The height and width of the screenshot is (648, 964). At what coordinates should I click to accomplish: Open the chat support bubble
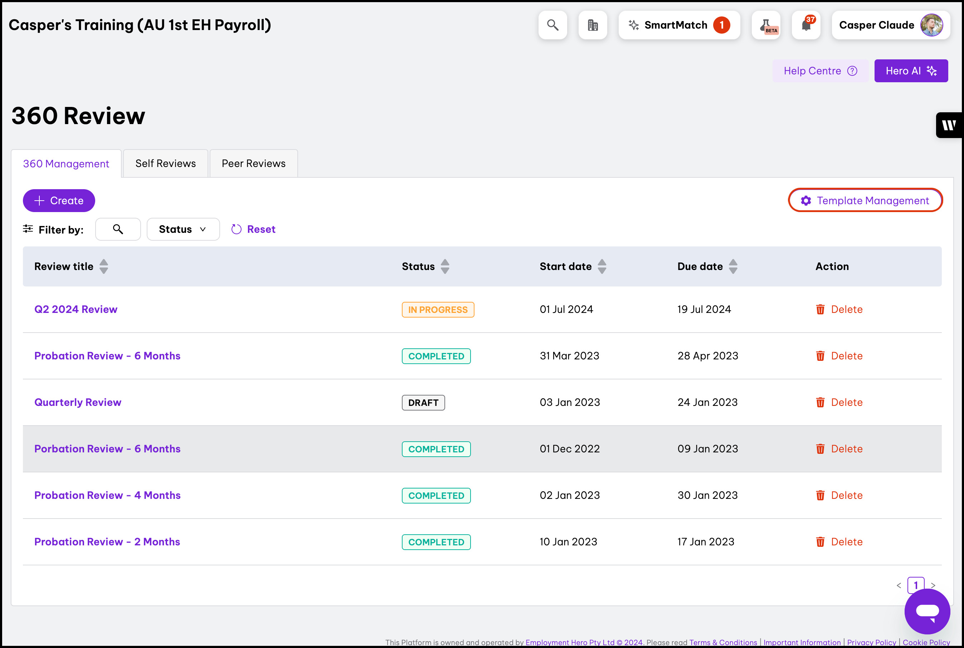927,611
